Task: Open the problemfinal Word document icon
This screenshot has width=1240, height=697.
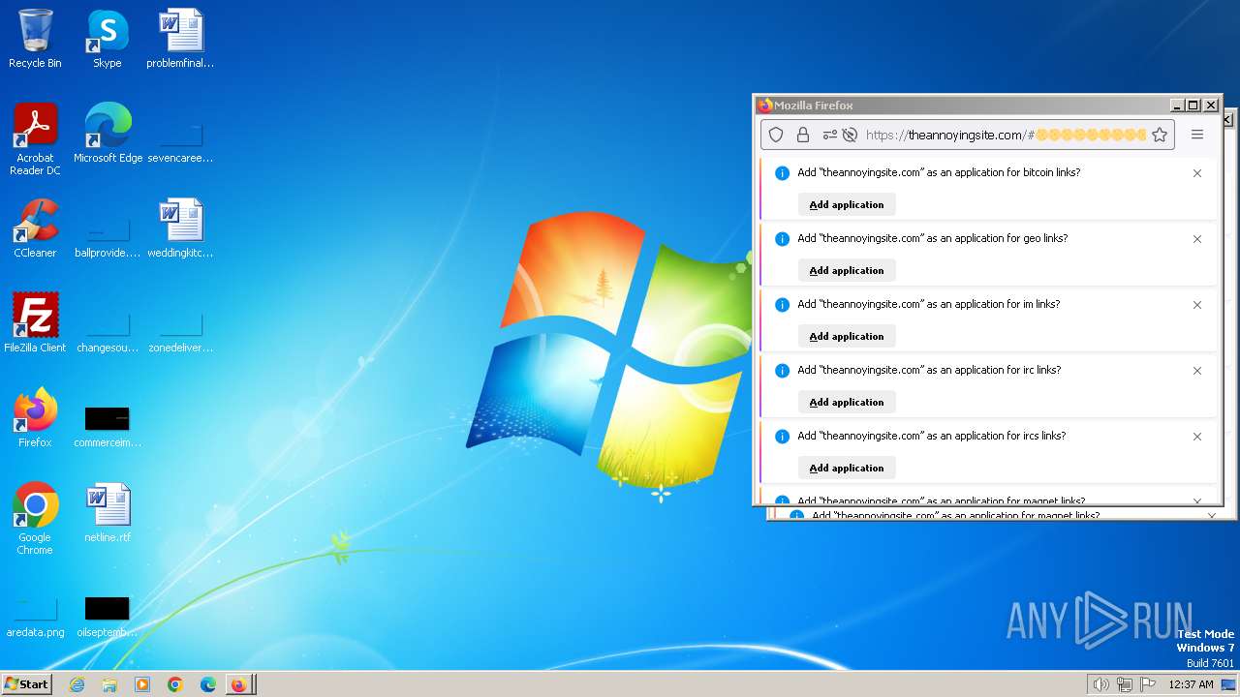Action: click(x=180, y=39)
